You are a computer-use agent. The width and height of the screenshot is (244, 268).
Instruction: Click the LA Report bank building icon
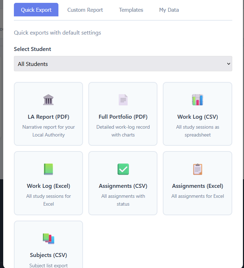tap(48, 100)
